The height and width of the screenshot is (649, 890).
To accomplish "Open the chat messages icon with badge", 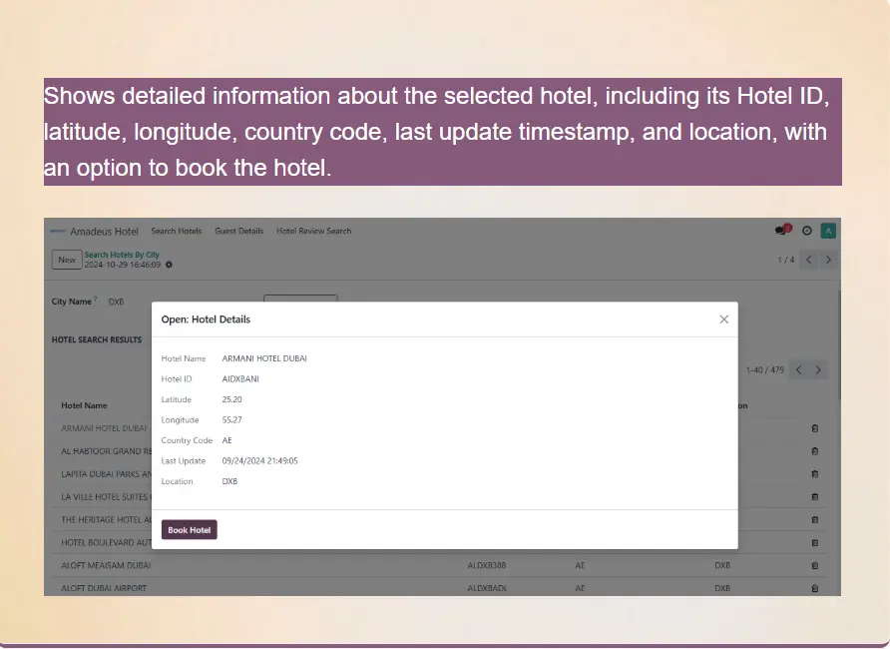I will [x=782, y=231].
